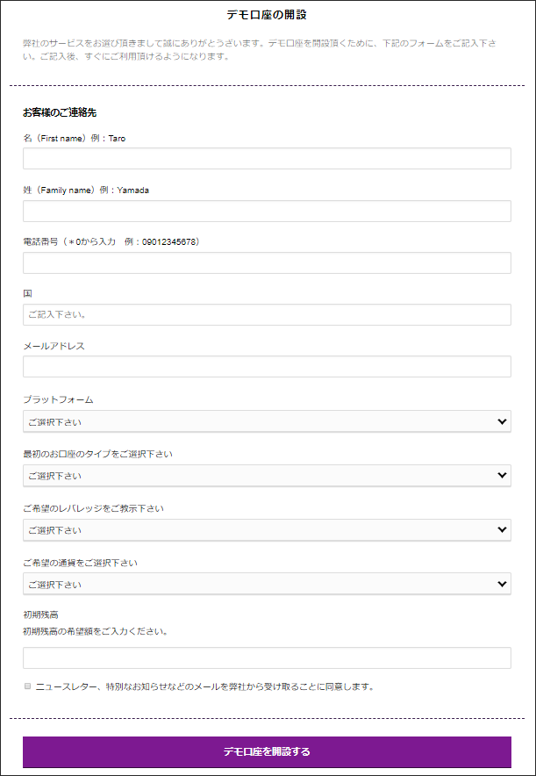Check the newsletter consent checkbox

pos(27,686)
